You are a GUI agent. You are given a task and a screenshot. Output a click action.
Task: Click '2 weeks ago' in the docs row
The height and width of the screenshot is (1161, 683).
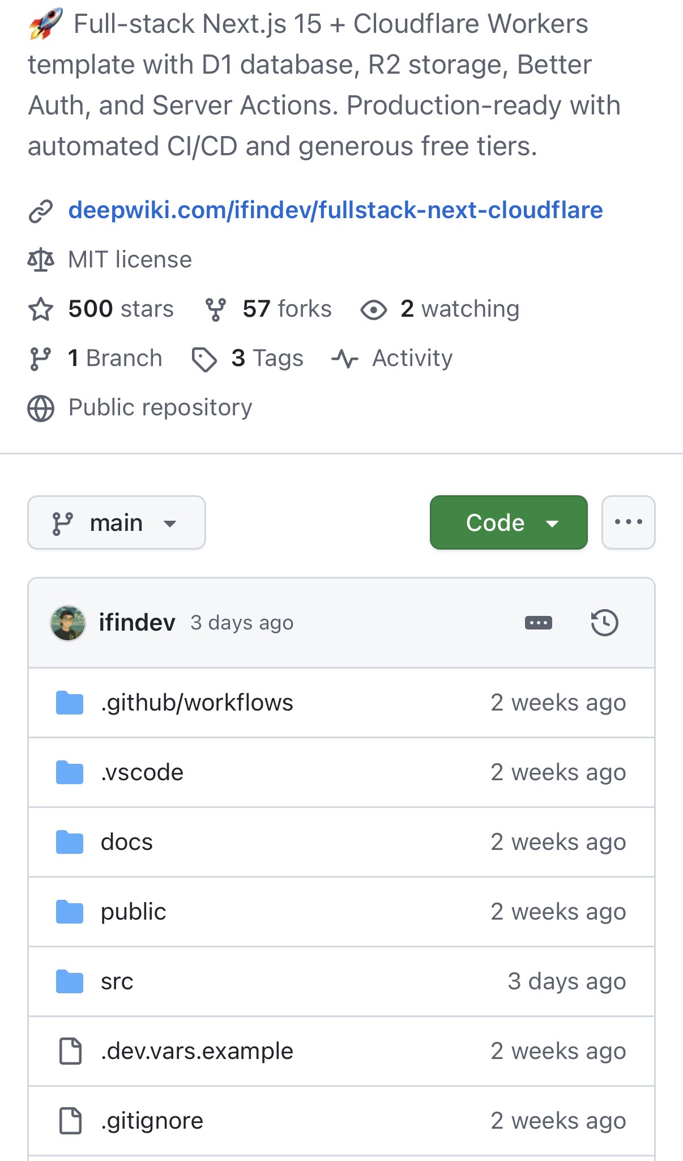click(558, 842)
